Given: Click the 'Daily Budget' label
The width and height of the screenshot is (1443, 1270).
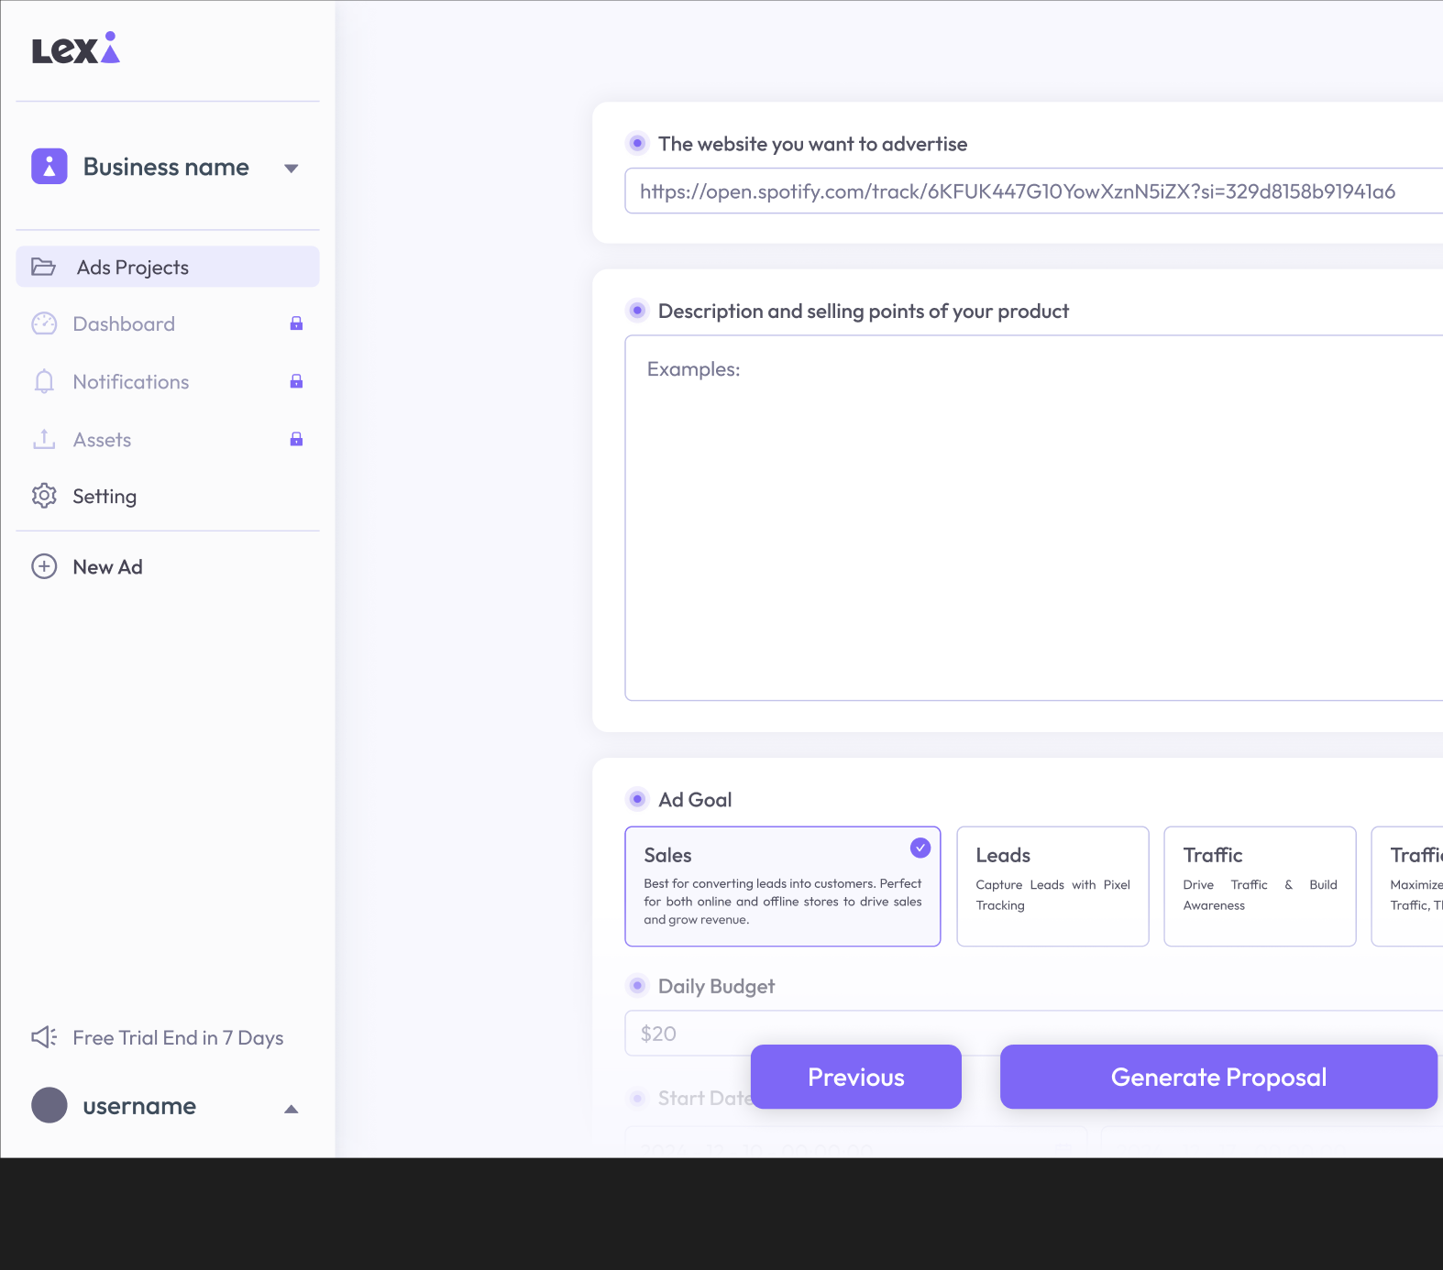Looking at the screenshot, I should (x=716, y=986).
